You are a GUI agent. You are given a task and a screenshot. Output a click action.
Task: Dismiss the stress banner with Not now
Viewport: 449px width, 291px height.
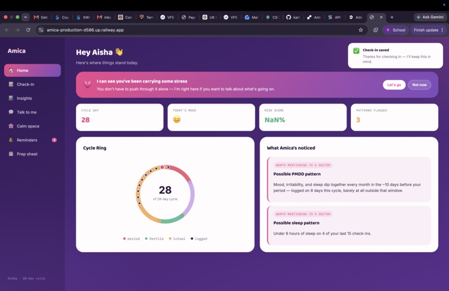point(419,85)
